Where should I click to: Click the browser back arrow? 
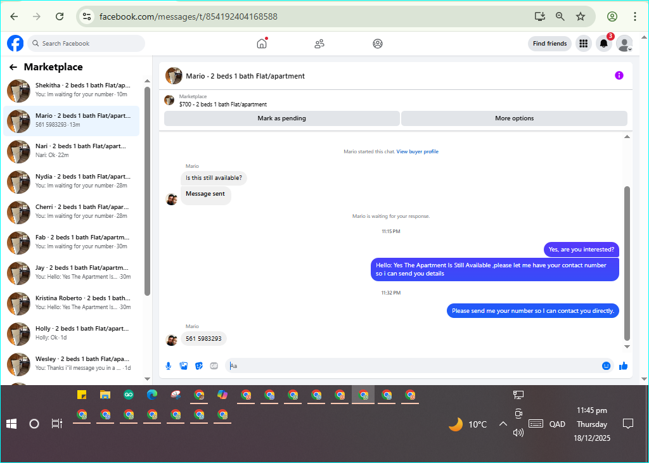click(15, 16)
